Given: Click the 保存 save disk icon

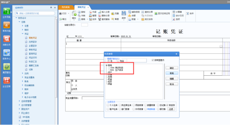Looking at the screenshot, I should tap(124, 13).
